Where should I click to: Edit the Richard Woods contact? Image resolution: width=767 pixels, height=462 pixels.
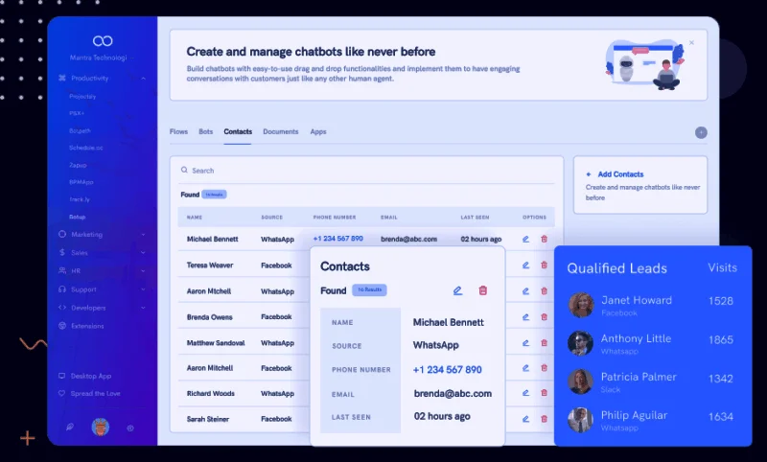(525, 393)
